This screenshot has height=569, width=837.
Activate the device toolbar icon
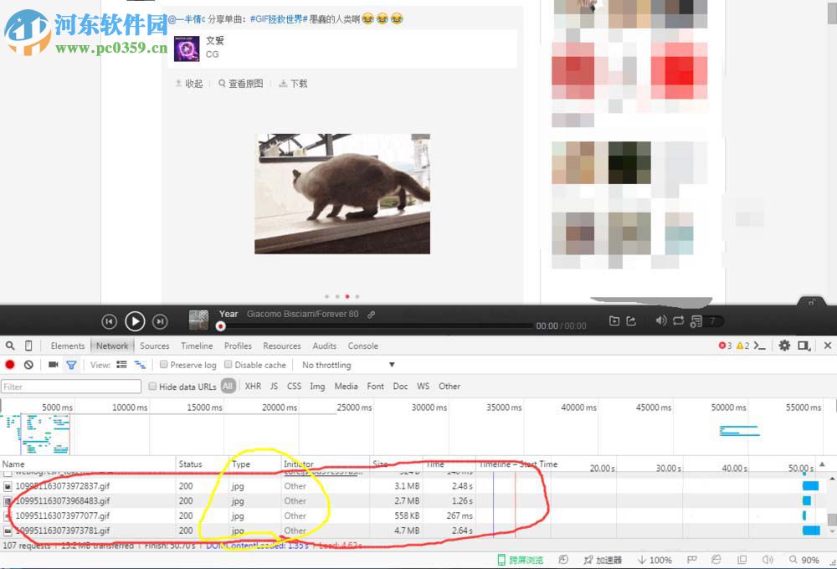point(29,345)
